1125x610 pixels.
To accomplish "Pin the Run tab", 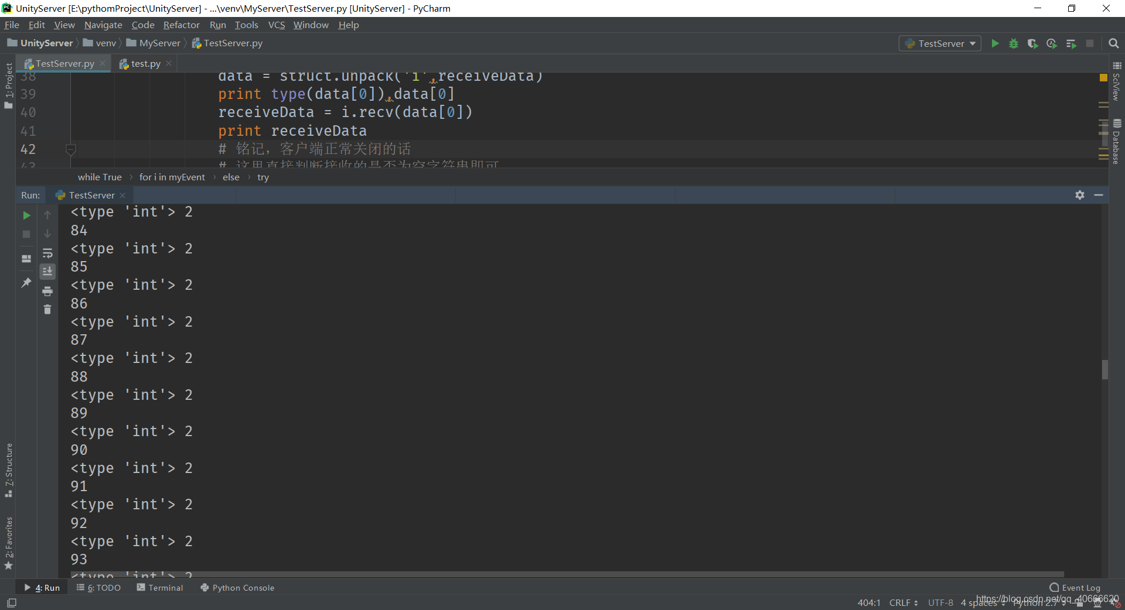I will [x=26, y=282].
